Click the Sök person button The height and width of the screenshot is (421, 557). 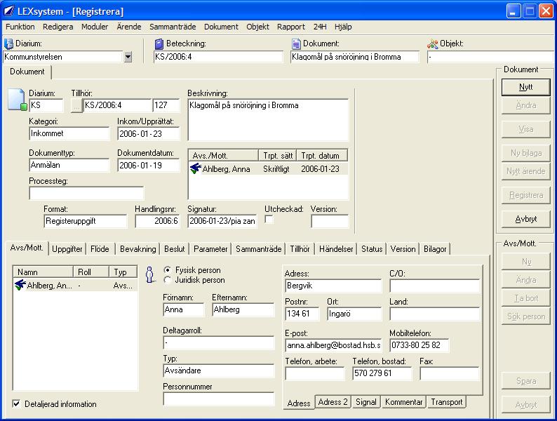[x=525, y=316]
